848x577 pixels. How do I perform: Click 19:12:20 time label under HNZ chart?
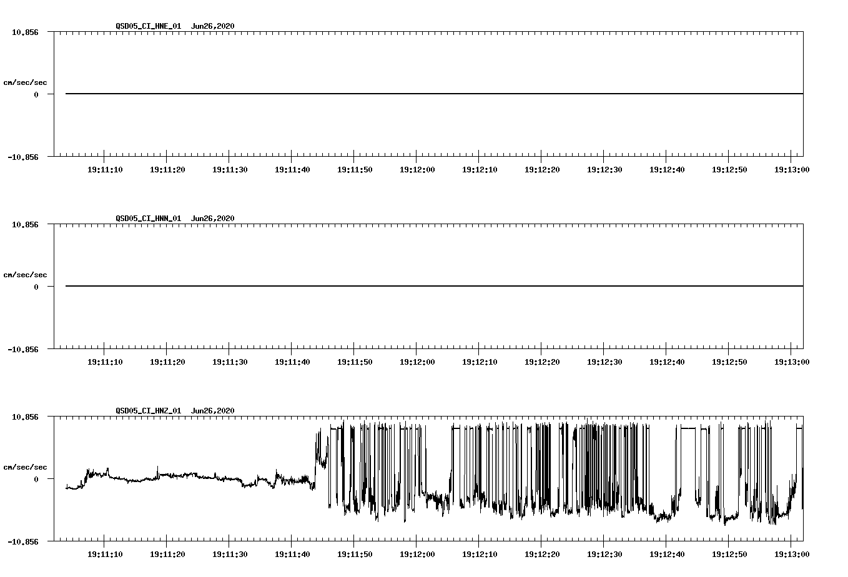coord(542,555)
